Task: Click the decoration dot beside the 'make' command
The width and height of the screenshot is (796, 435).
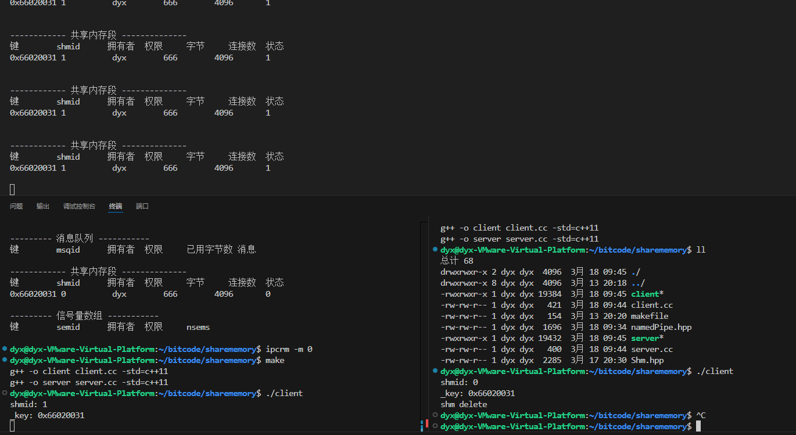Action: point(5,360)
